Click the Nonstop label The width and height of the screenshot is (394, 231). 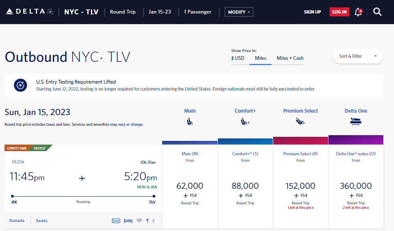tap(83, 202)
